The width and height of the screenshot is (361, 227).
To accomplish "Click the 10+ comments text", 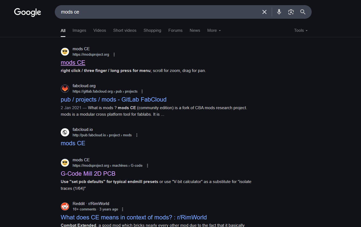I will [x=84, y=209].
